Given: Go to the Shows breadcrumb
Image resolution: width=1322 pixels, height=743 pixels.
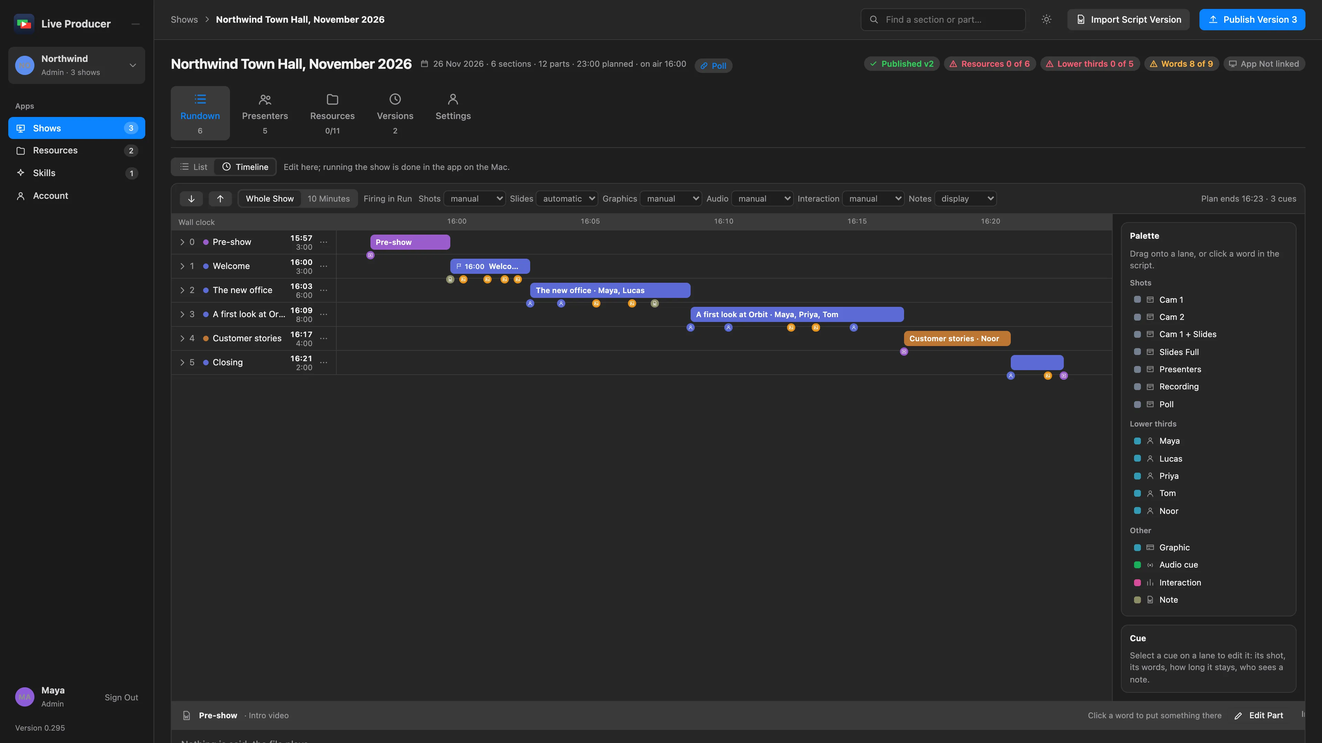Looking at the screenshot, I should tap(184, 20).
